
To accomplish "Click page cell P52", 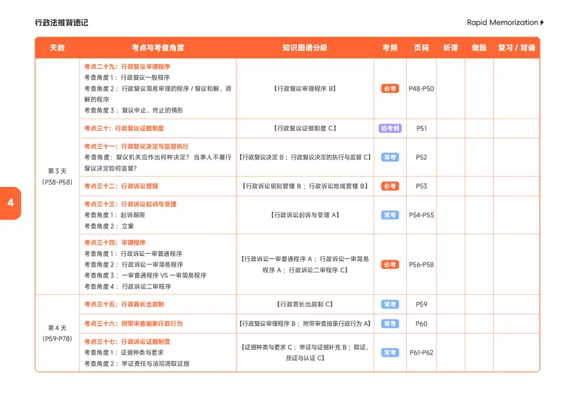I will 421,157.
